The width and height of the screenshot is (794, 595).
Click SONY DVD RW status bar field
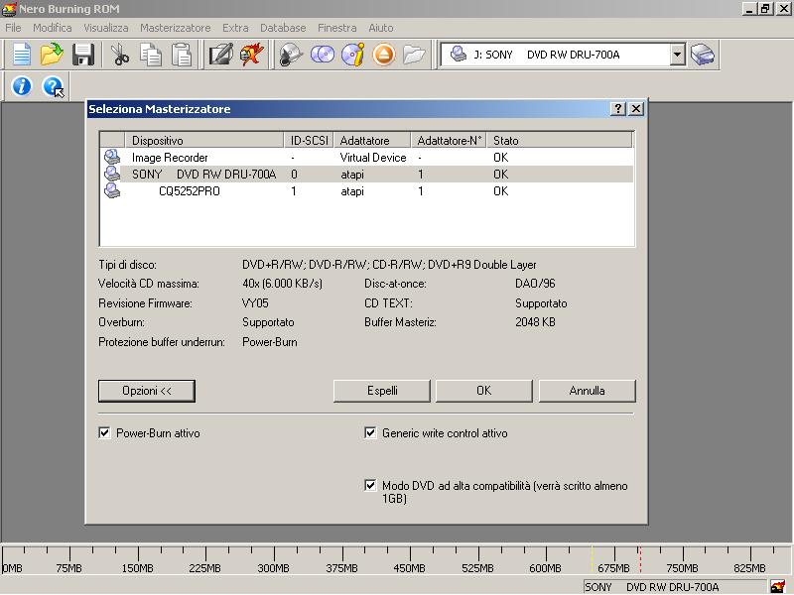675,587
